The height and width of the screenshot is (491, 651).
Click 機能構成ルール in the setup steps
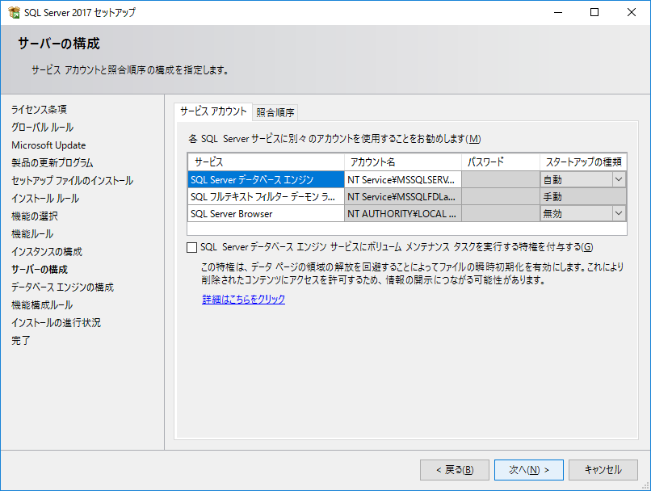click(42, 305)
